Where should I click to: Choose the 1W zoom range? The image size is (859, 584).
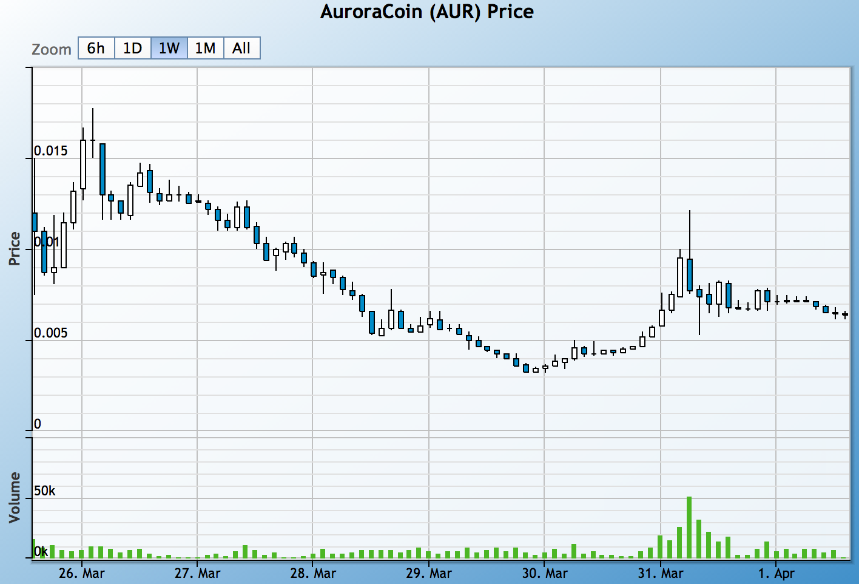[169, 49]
